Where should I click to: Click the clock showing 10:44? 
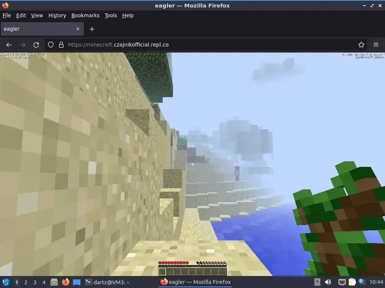(376, 282)
